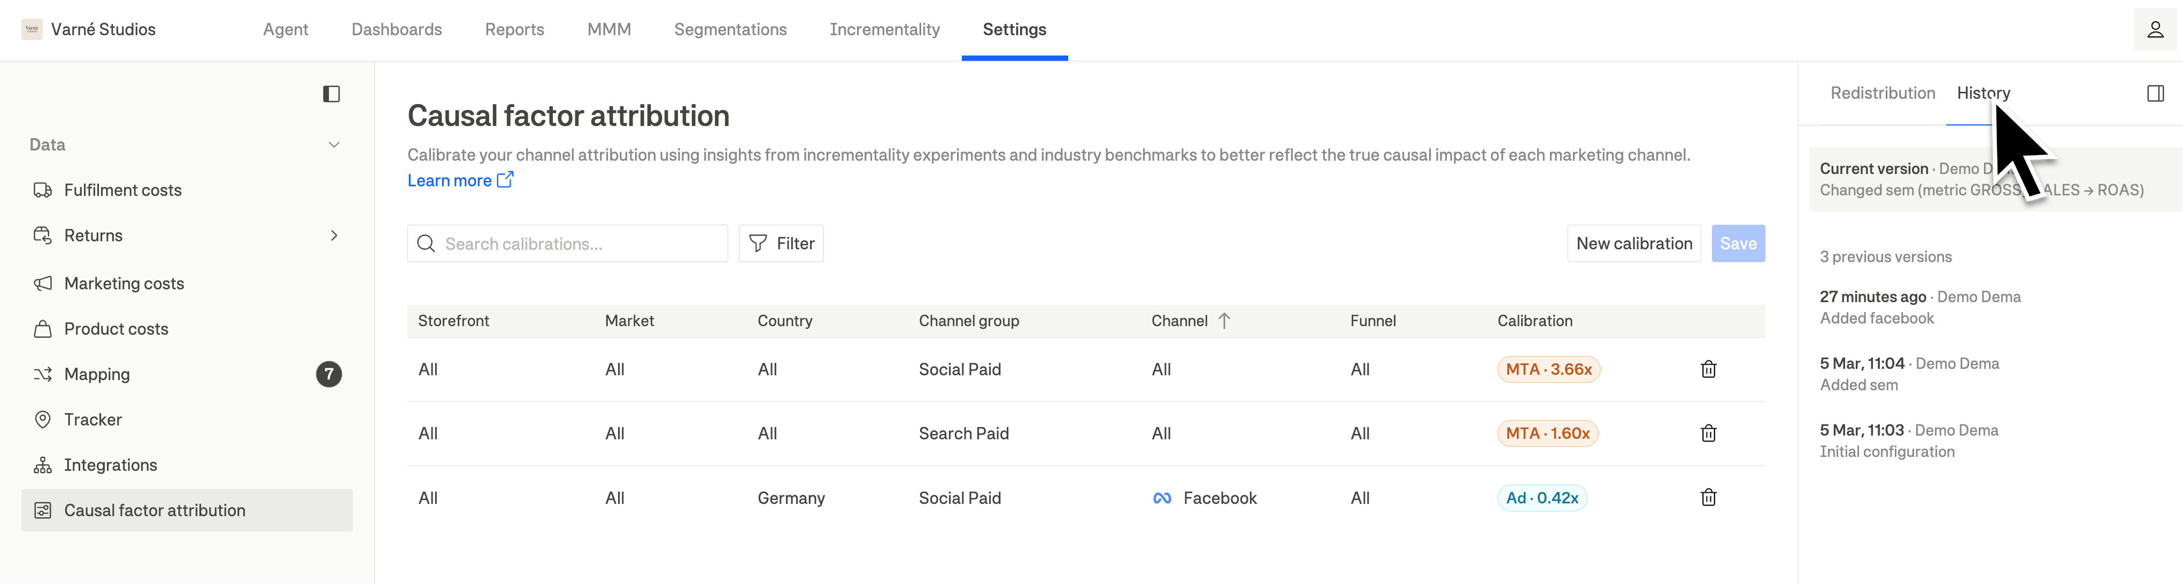Click the Varné Studios logo icon
The image size is (2183, 584).
tap(32, 29)
